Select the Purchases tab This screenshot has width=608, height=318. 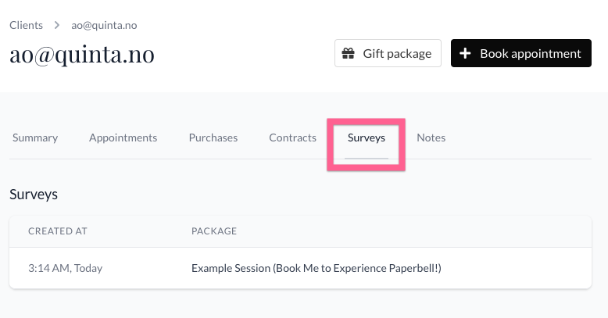point(213,138)
